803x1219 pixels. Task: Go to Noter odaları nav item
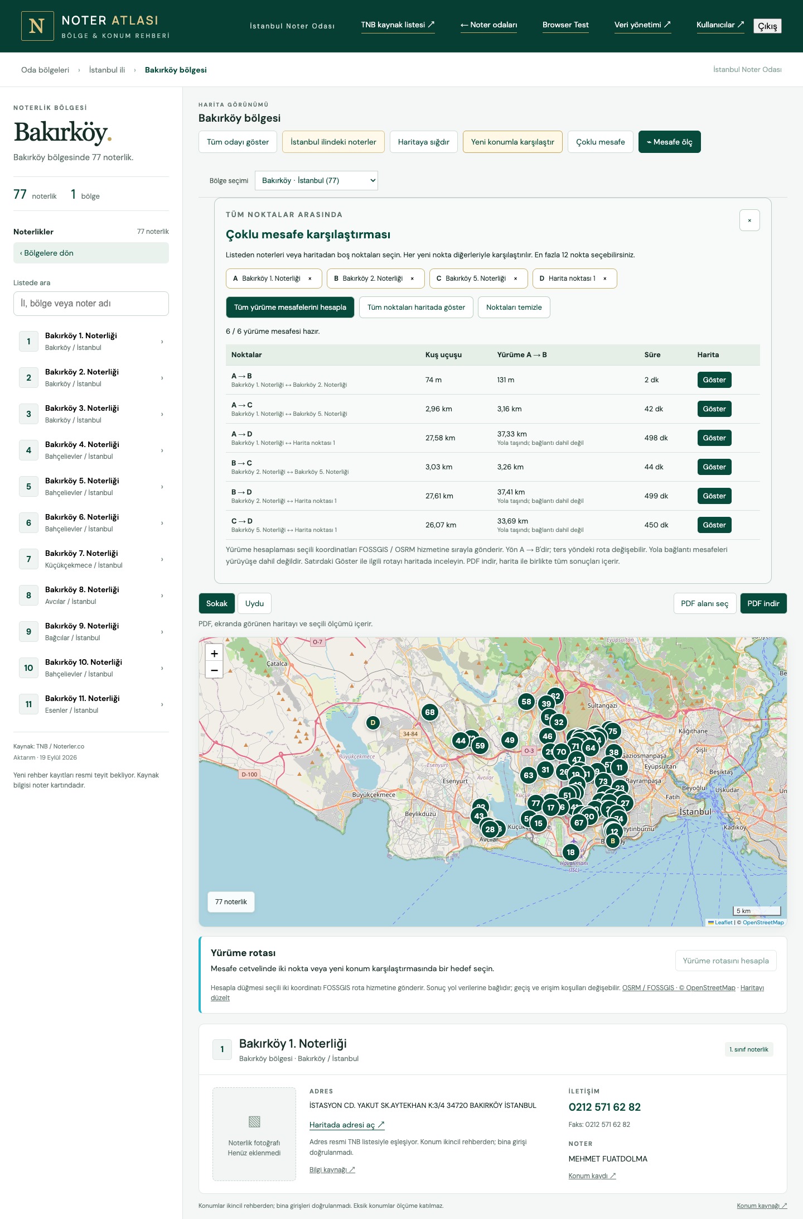coord(488,25)
